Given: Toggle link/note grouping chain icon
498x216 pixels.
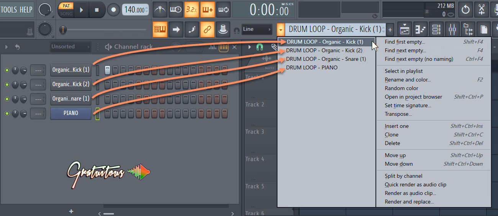Looking at the screenshot, I should (207, 29).
